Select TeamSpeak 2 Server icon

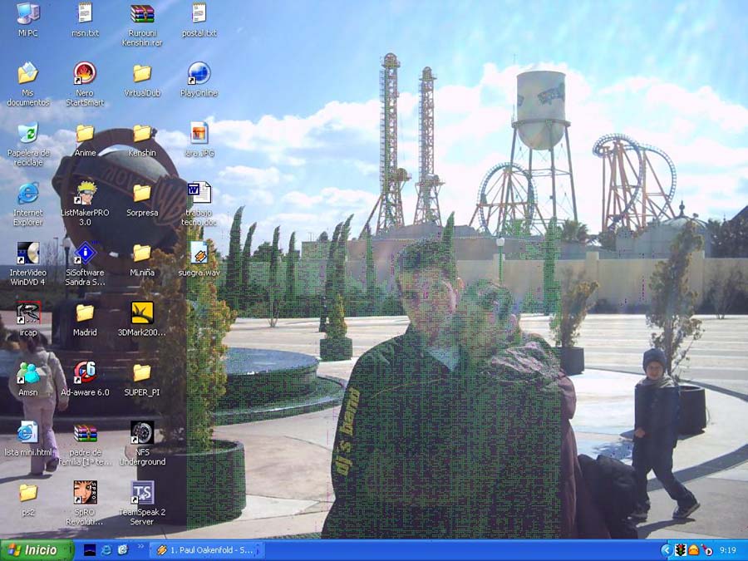coord(142,493)
